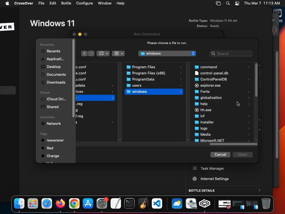This screenshot has width=285, height=214.
Task: Click the vertical scrollbar in windows column
Action: coord(256,80)
